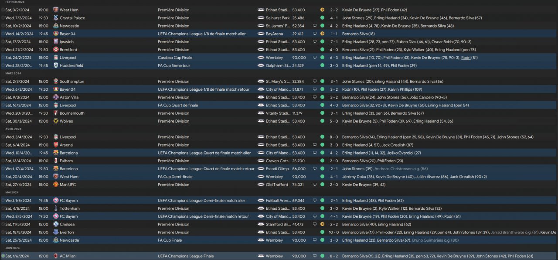The image size is (558, 260).
Task: Click the orange draw indicator on the Chelsea row
Action: (x=322, y=224)
